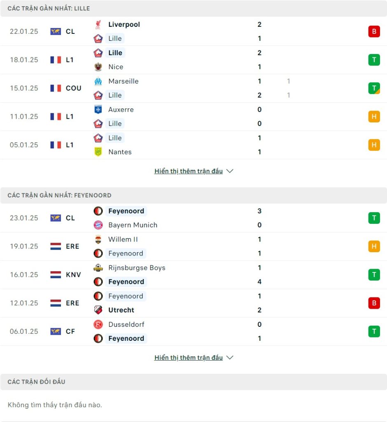Expand more Lille matches with chevron arrow

pyautogui.click(x=230, y=171)
